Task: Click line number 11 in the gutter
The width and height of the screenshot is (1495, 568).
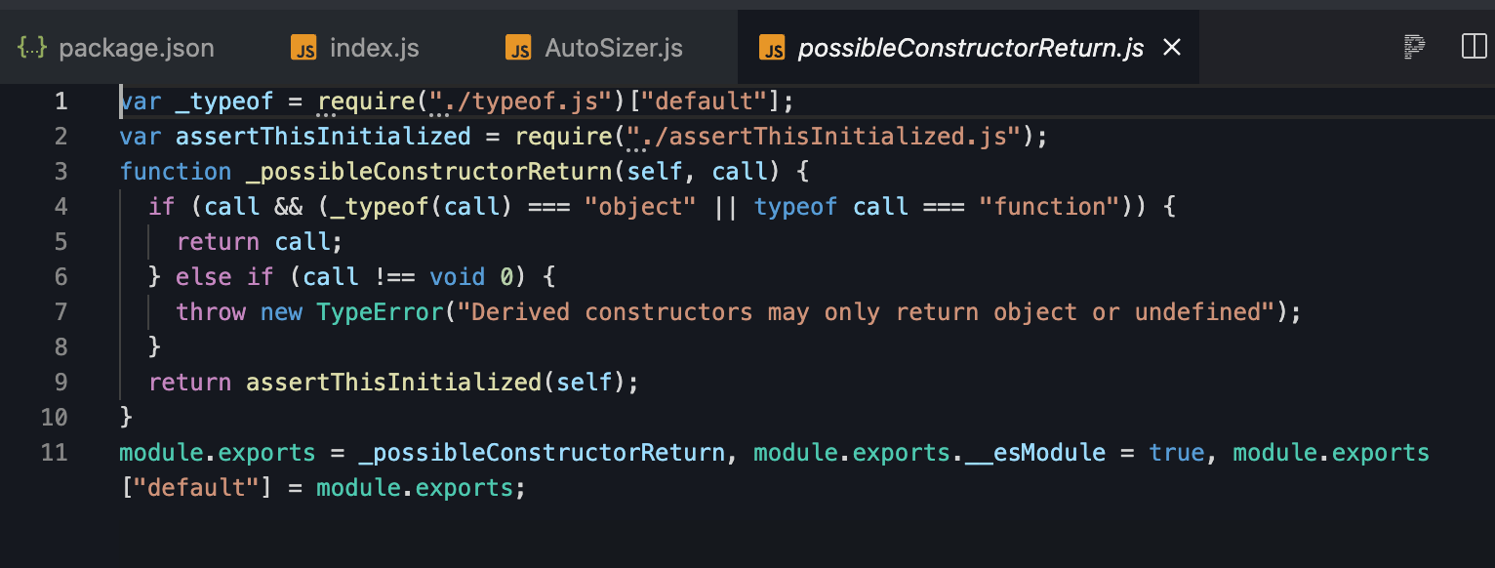Action: pyautogui.click(x=55, y=453)
